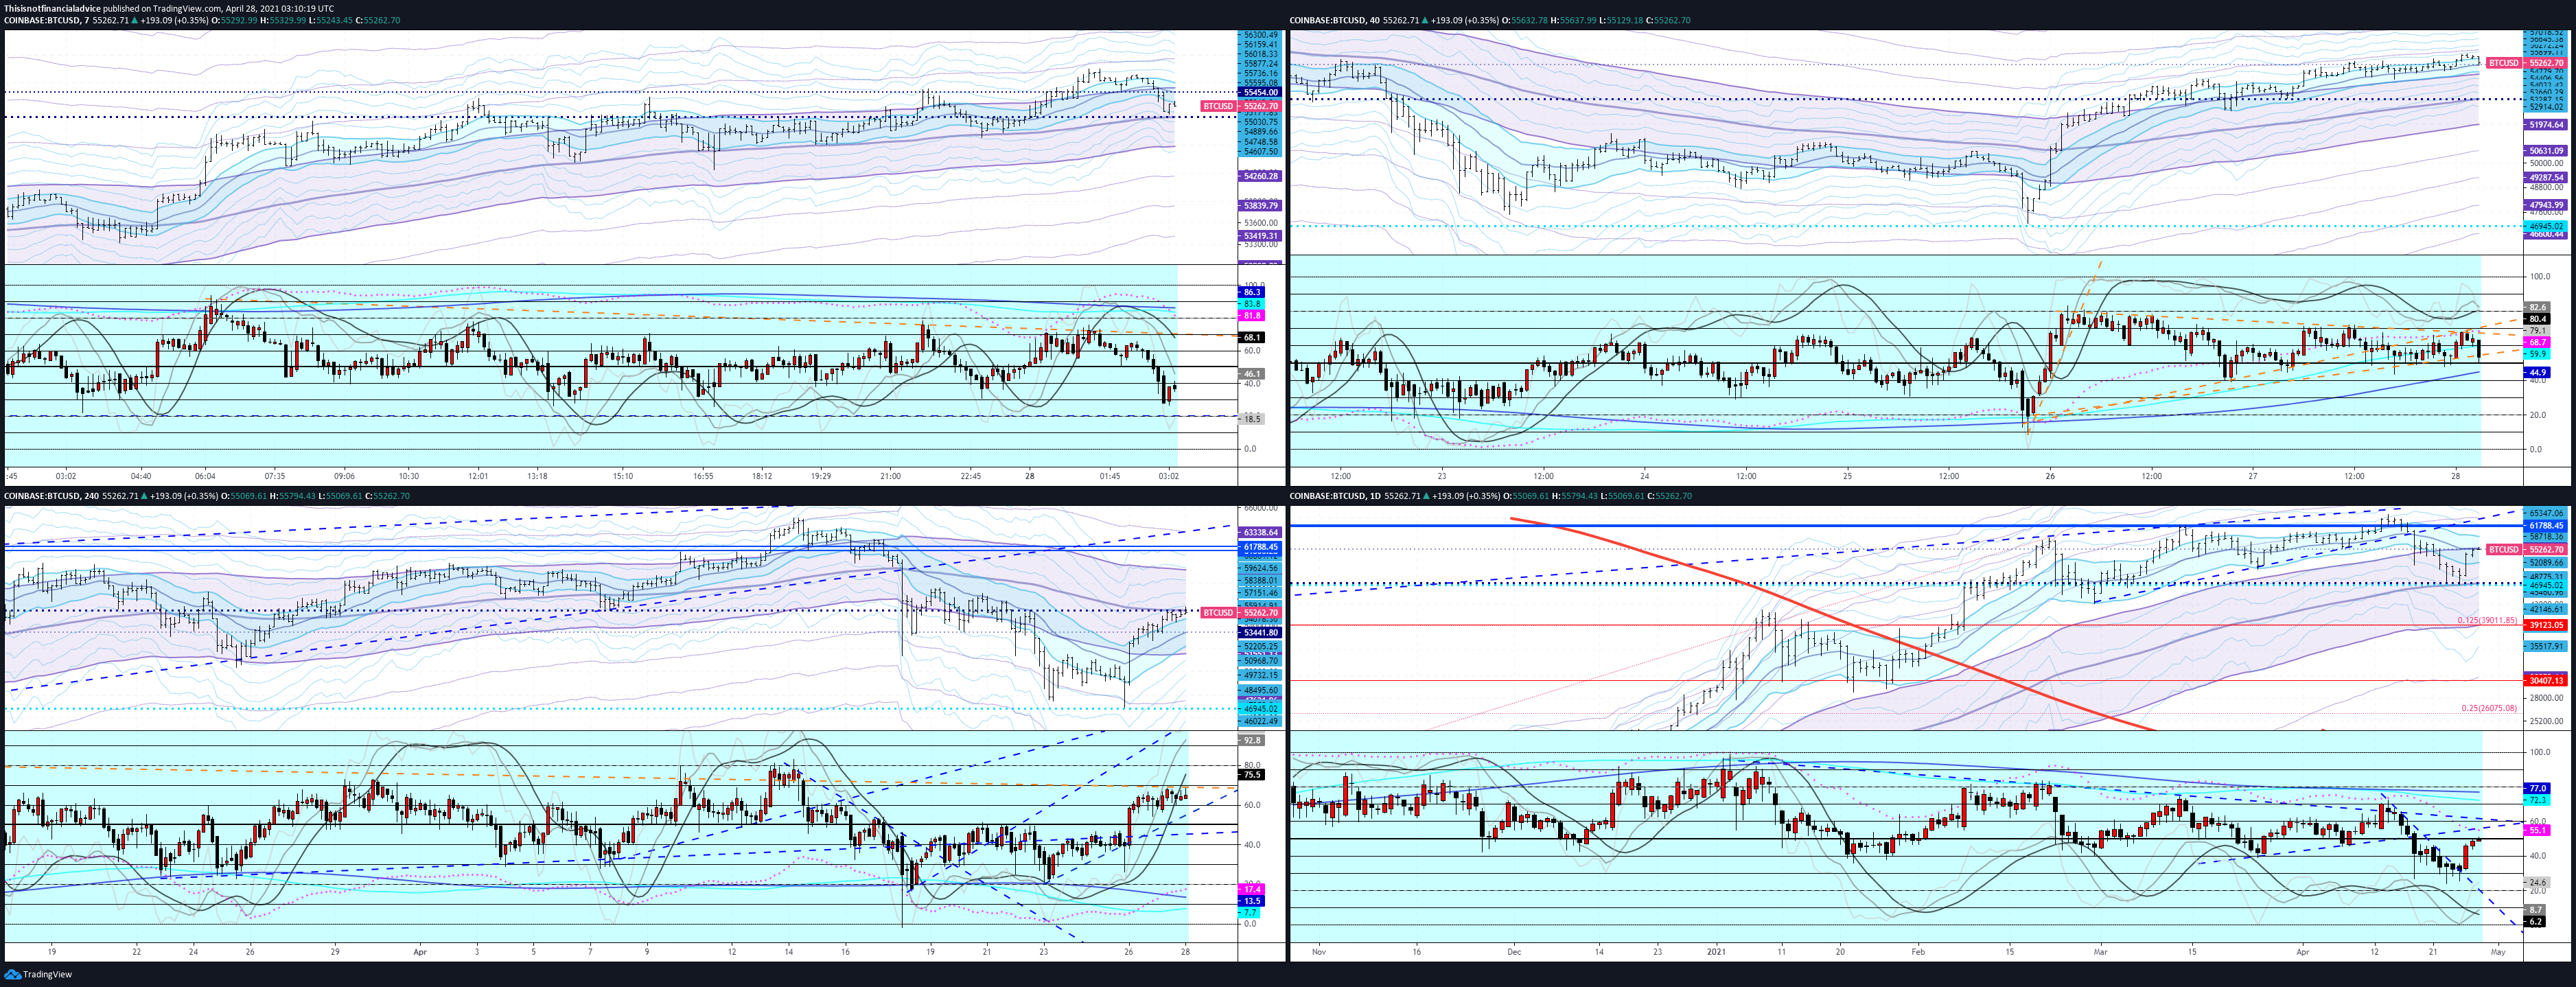The image size is (2576, 987).
Task: Click the Dec time axis label
Action: [1514, 952]
